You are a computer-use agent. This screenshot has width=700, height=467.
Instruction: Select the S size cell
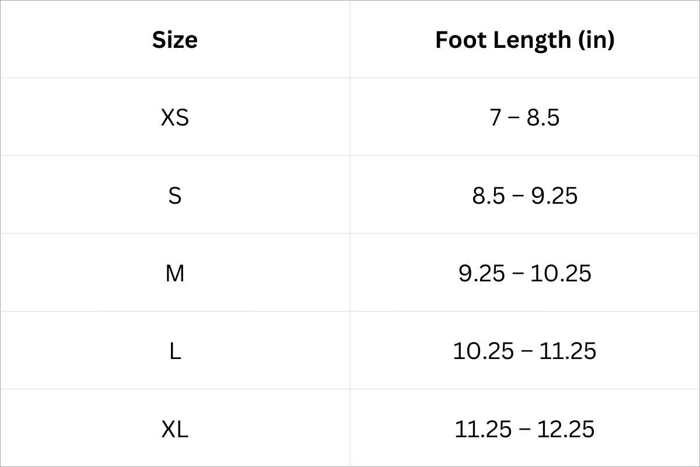tap(175, 195)
